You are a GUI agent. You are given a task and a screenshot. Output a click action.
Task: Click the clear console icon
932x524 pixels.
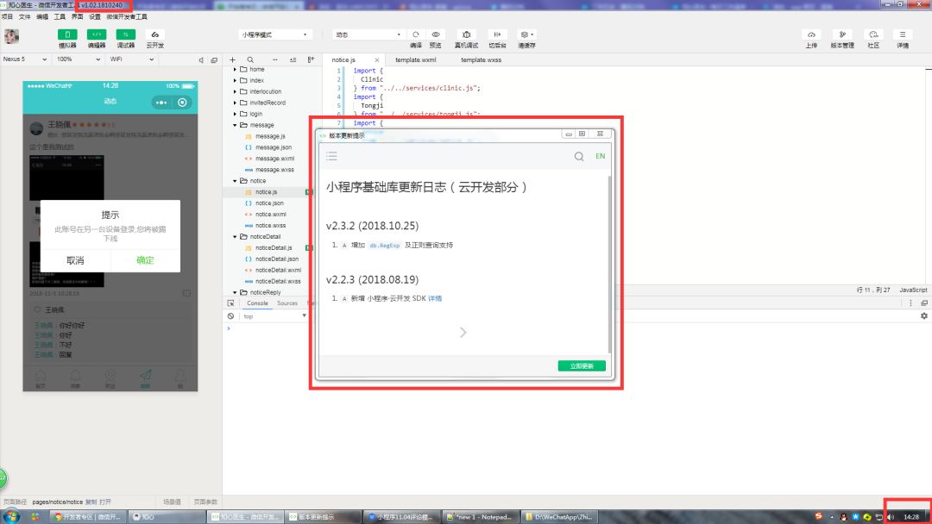230,316
